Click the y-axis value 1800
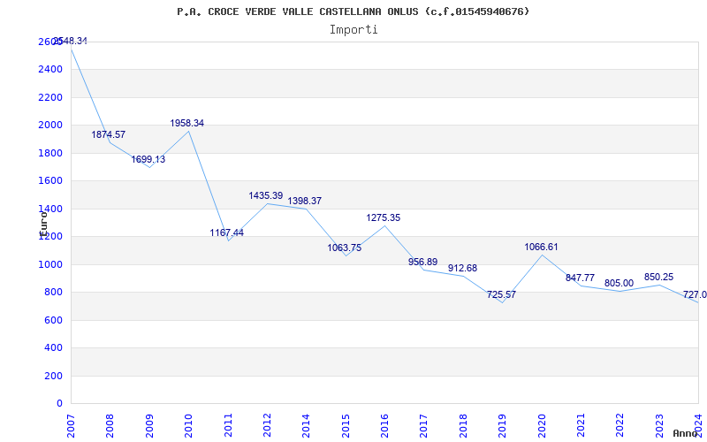This screenshot has height=442, width=707. tap(51, 153)
